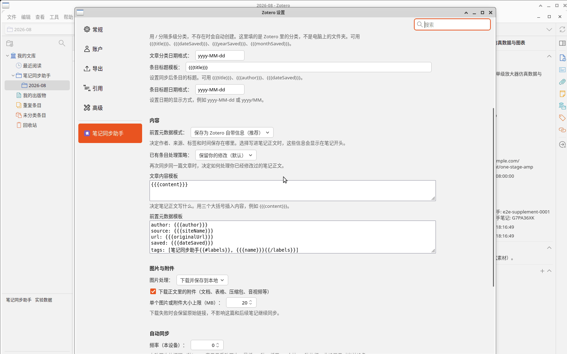Collapse the 笔记同步助手 collection node

13,75
